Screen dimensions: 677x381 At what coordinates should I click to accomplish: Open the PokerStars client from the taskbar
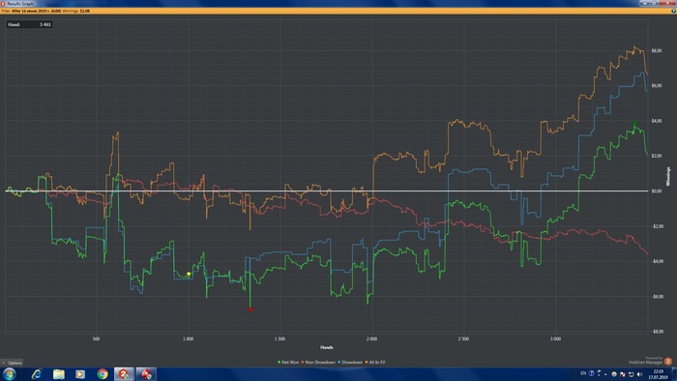tap(146, 373)
